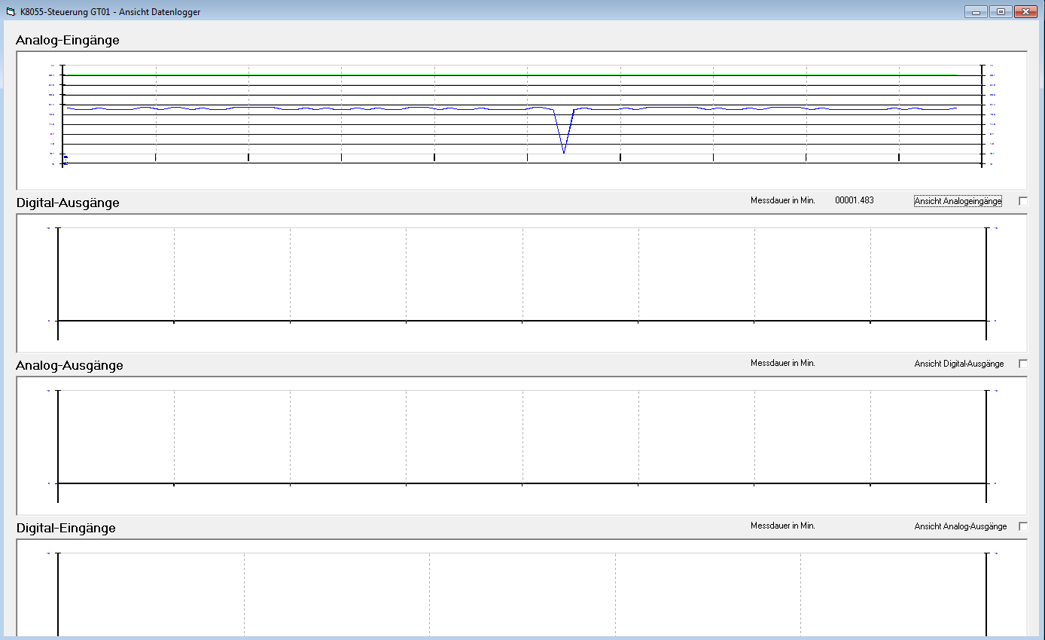The image size is (1045, 640).
Task: Click Messdauer in Min. label beside Ansicht Analog-Ausgänge
Action: (x=783, y=526)
